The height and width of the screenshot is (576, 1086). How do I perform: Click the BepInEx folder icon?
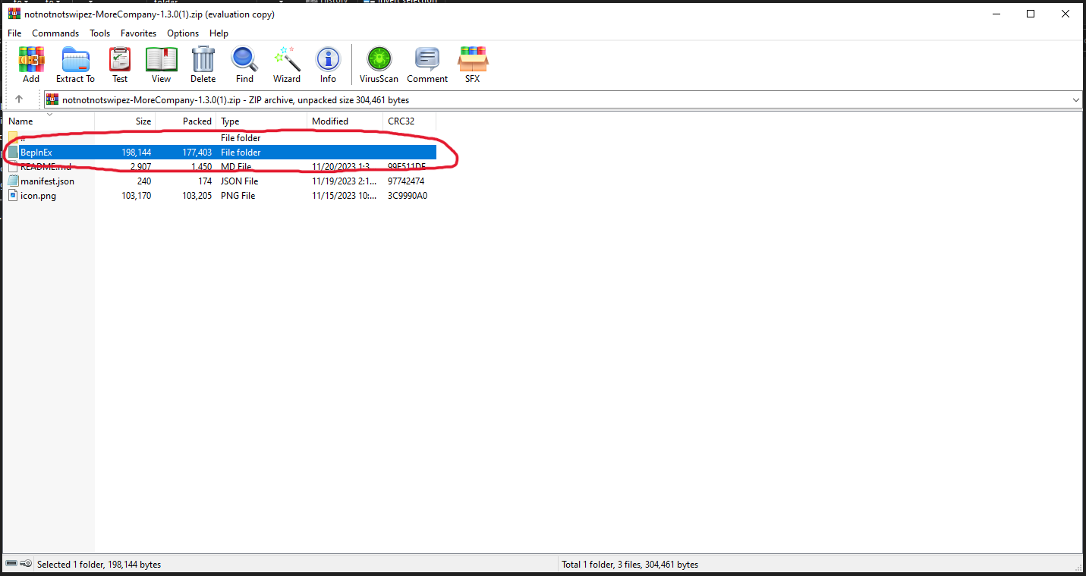[x=13, y=153]
